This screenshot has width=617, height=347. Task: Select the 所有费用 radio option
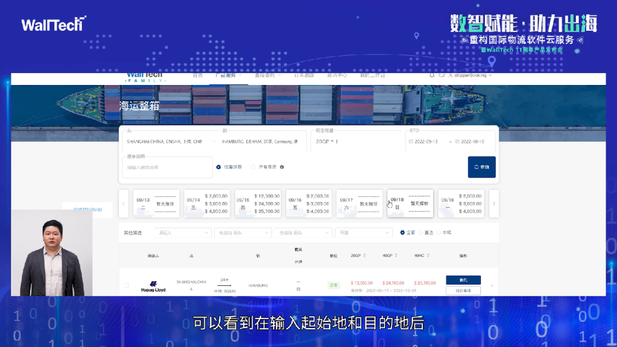pyautogui.click(x=254, y=167)
